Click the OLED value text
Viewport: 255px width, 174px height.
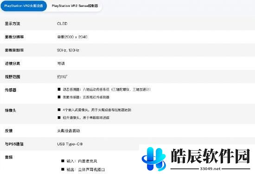(x=62, y=24)
